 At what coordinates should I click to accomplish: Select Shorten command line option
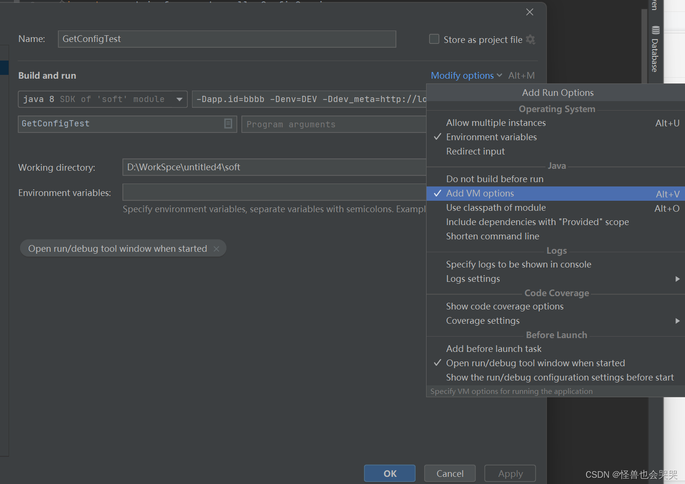pos(492,236)
